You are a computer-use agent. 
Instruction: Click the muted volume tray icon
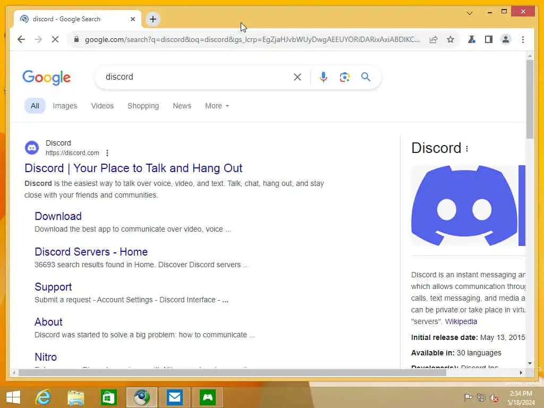pos(494,397)
